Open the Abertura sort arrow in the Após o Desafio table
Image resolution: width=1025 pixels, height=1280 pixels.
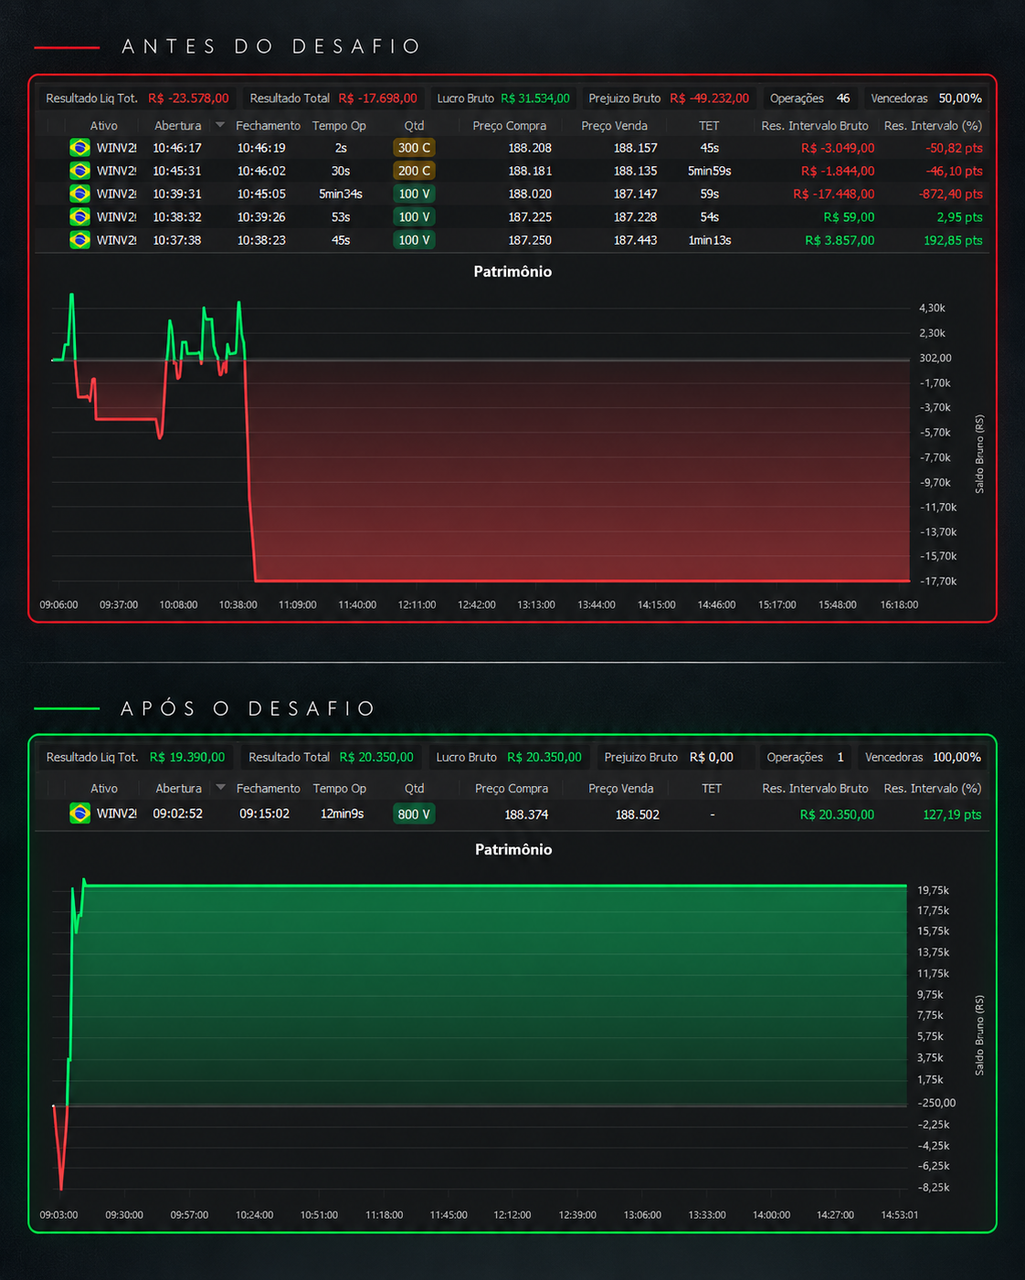pyautogui.click(x=220, y=788)
